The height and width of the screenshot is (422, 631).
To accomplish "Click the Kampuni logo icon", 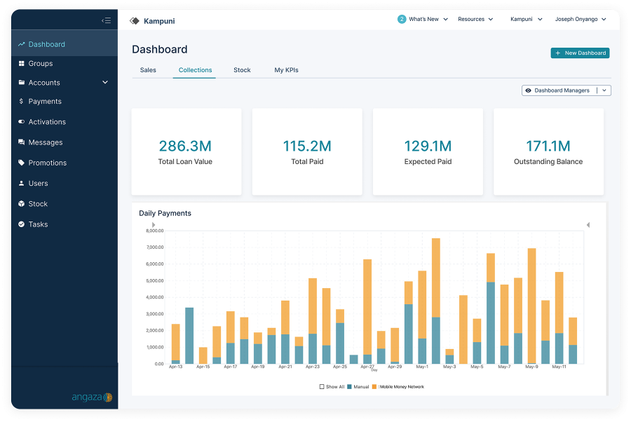I will coord(135,21).
